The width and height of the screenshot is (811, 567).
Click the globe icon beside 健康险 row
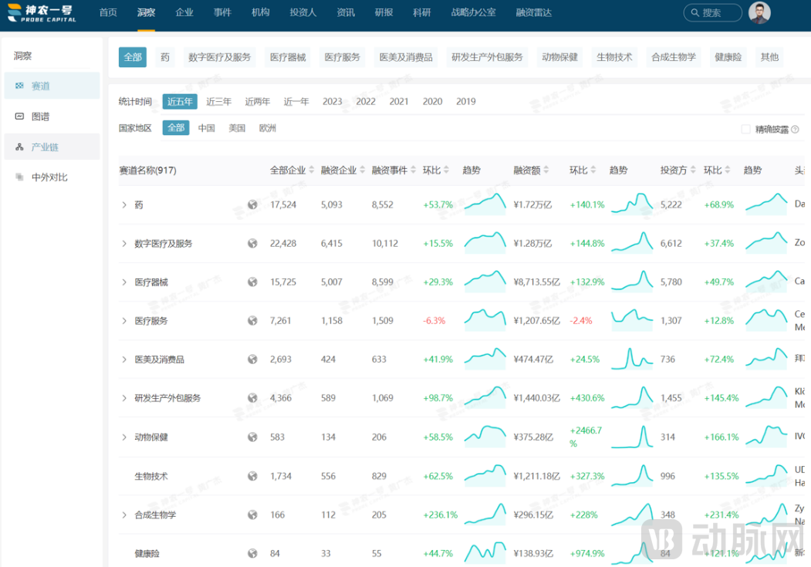252,553
